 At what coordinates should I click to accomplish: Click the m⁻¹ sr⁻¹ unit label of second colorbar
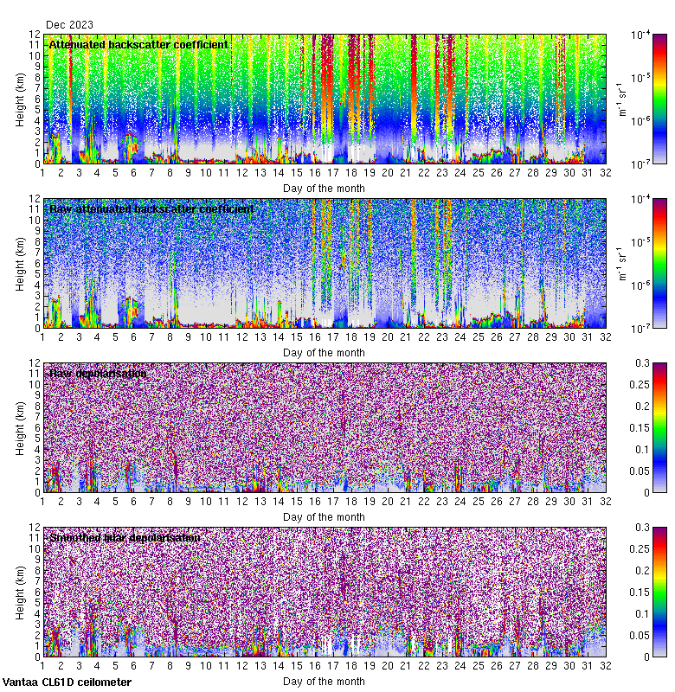pyautogui.click(x=620, y=263)
